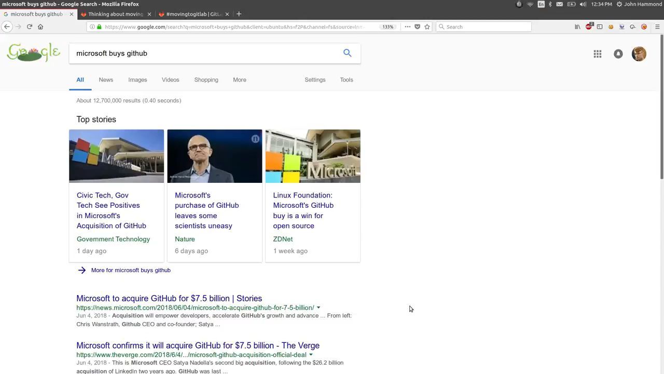The image size is (664, 374).
Task: Switch to '#movingtogitlab' tab
Action: 193,14
